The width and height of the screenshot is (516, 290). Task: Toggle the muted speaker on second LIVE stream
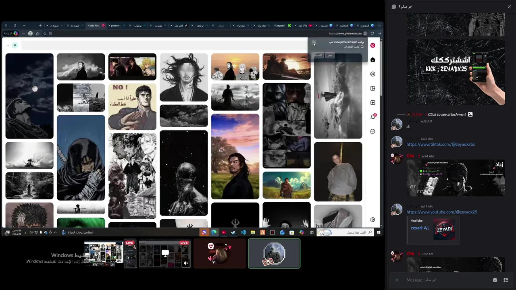[x=186, y=263]
